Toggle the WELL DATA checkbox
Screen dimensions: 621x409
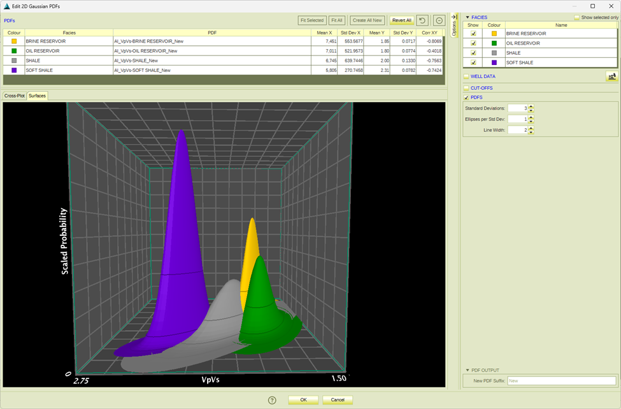[x=466, y=76]
